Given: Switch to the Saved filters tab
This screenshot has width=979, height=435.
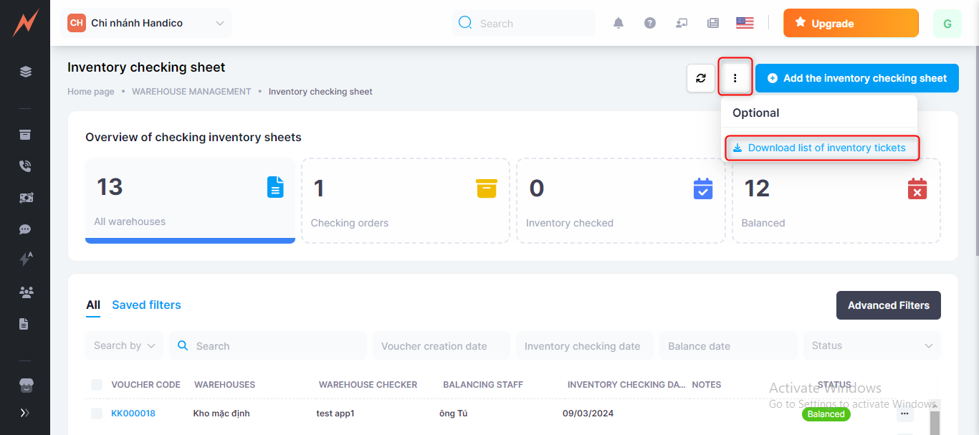Looking at the screenshot, I should 146,305.
